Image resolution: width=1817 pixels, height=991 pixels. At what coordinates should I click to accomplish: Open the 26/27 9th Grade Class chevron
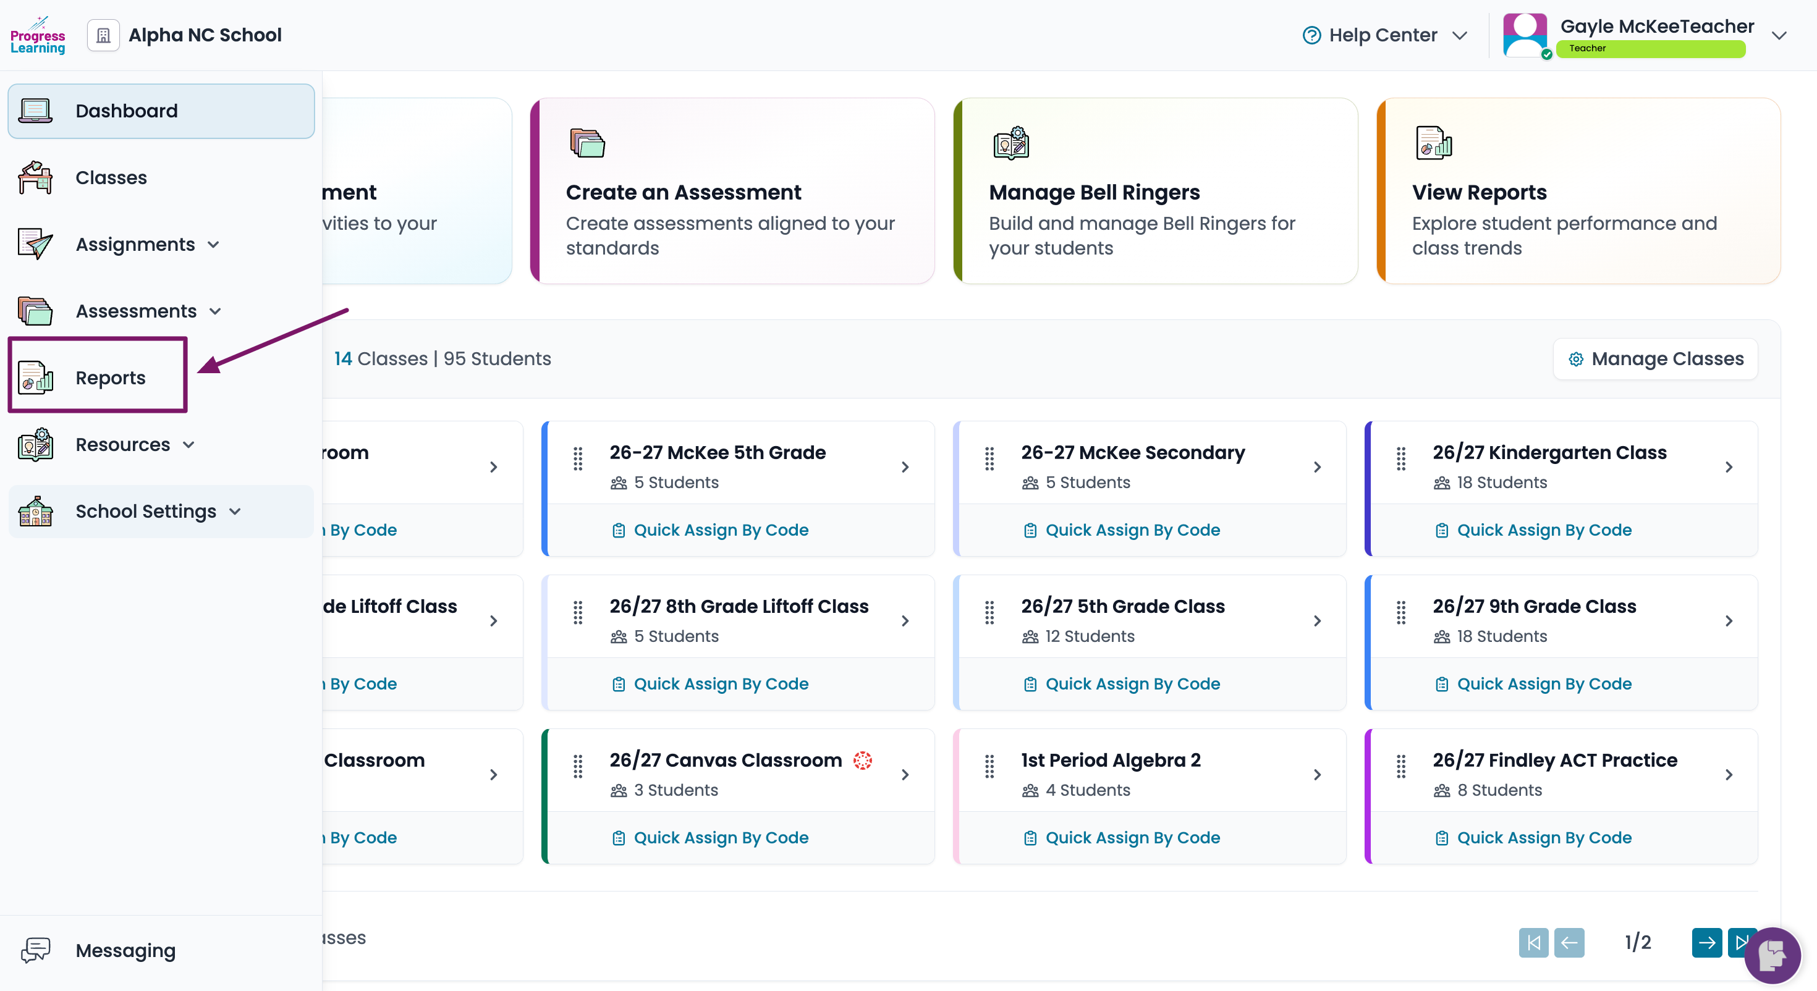click(x=1728, y=621)
